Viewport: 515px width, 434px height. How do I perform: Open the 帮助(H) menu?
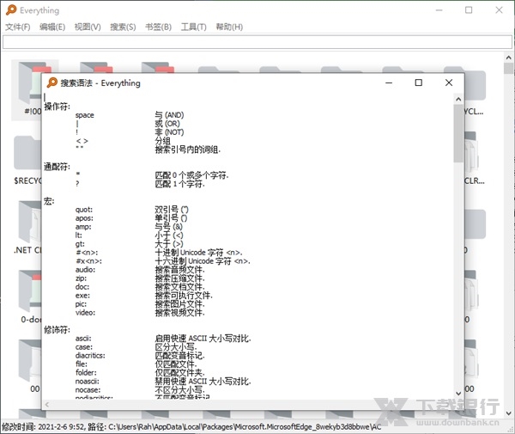[x=229, y=27]
